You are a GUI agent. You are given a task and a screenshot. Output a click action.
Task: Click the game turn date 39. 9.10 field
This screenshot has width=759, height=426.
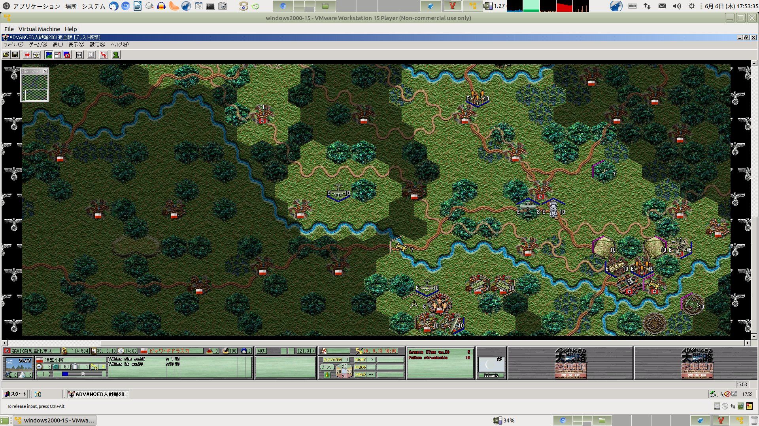click(106, 351)
